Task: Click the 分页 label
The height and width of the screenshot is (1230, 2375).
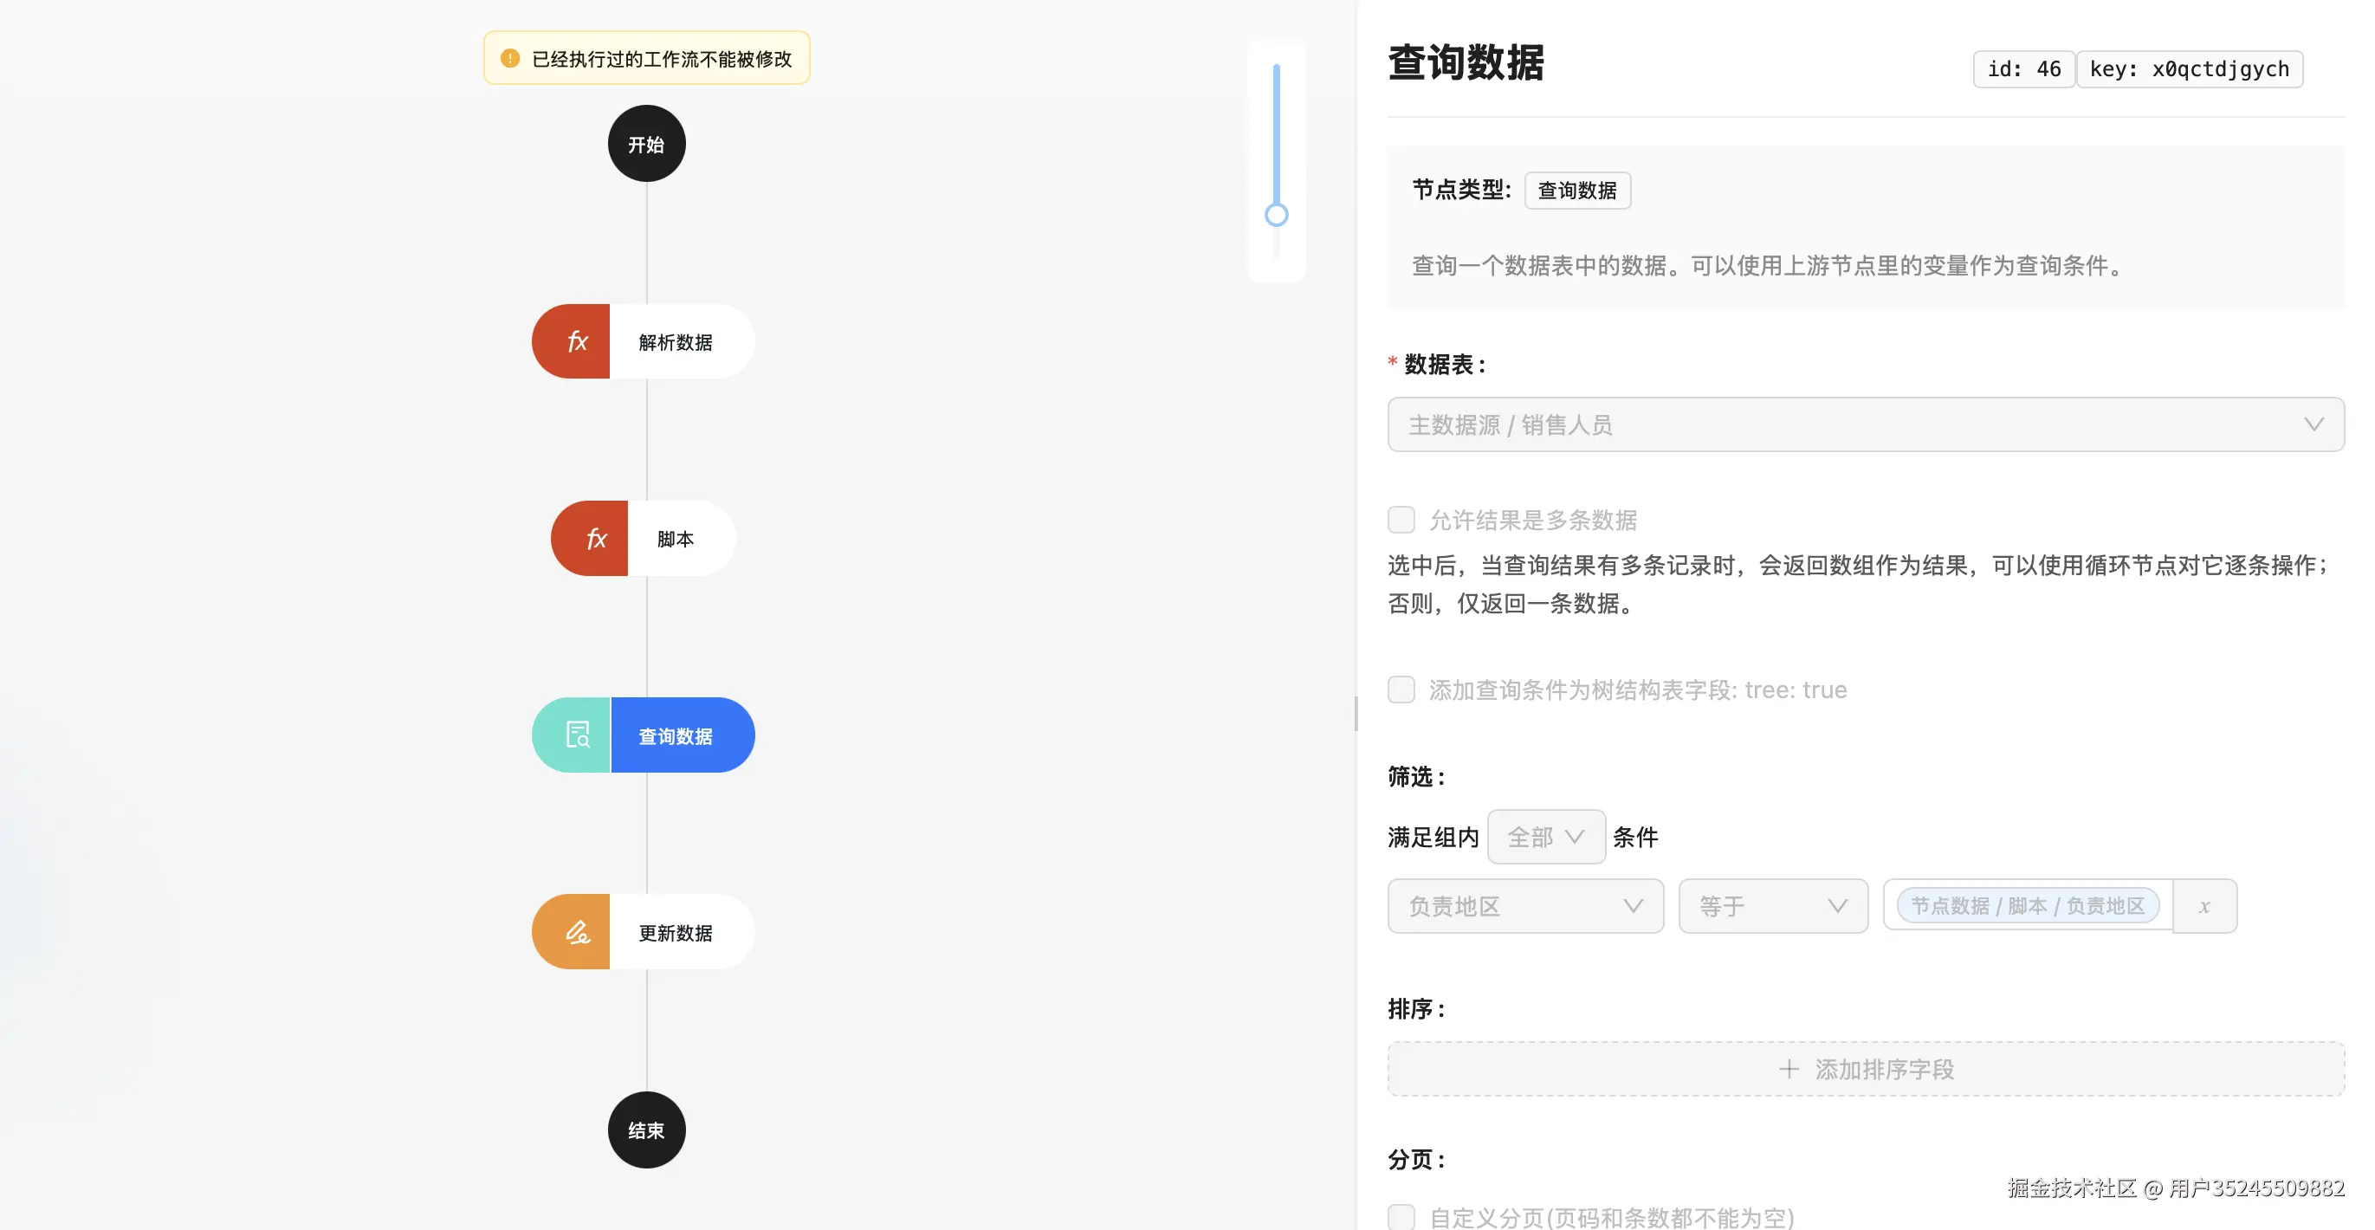Action: tap(1416, 1159)
